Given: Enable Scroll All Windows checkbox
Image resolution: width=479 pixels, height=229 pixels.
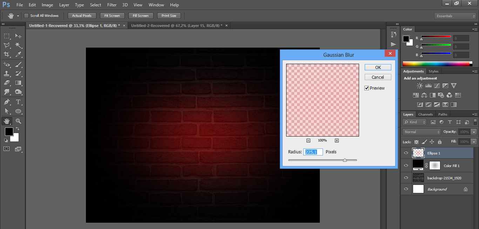Looking at the screenshot, I should click(x=26, y=16).
